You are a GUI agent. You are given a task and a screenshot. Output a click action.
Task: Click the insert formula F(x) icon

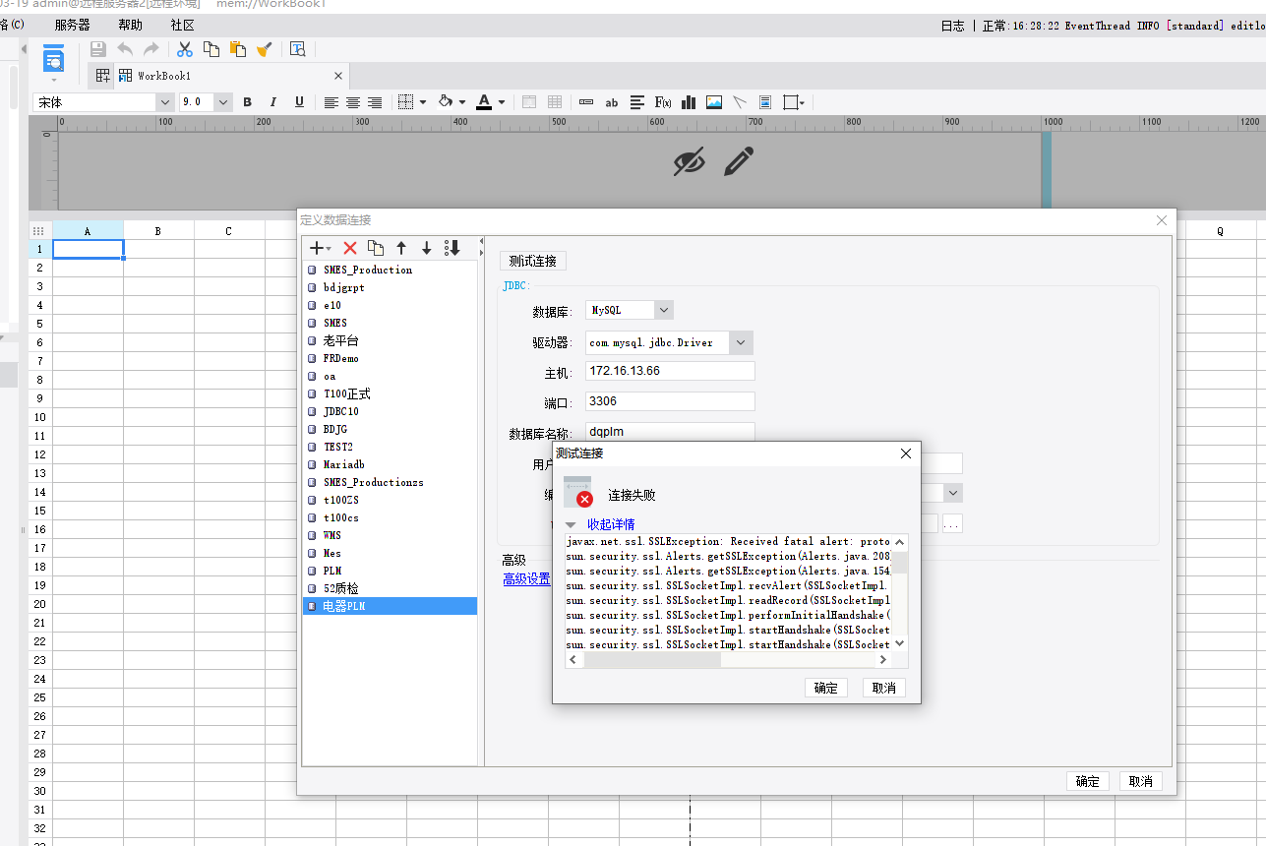(x=663, y=102)
